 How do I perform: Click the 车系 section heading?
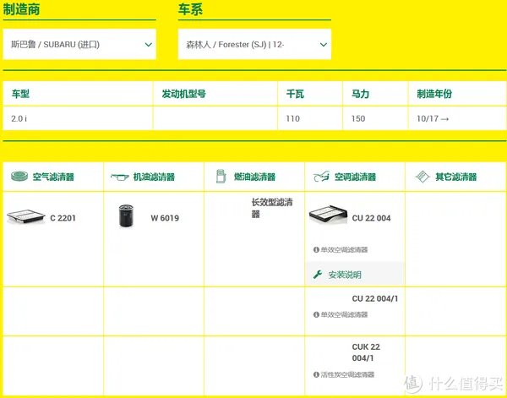(x=190, y=9)
